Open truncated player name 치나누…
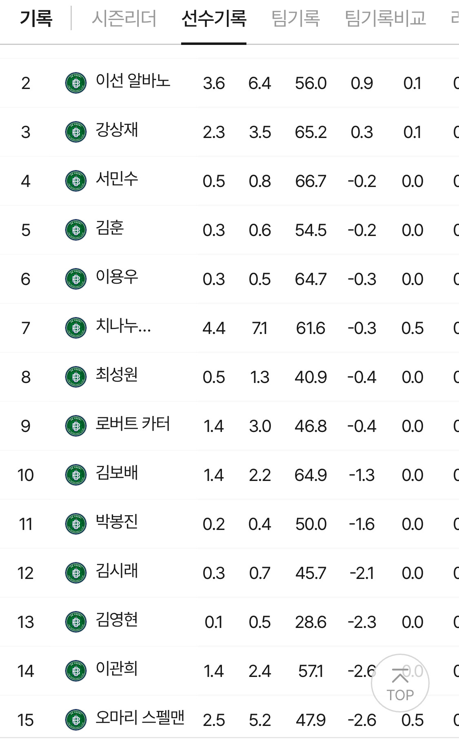This screenshot has width=459, height=739. point(123,326)
